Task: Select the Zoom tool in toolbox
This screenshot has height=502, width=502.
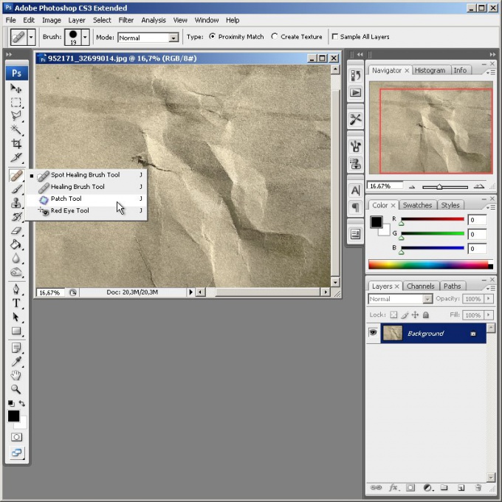Action: (x=16, y=389)
